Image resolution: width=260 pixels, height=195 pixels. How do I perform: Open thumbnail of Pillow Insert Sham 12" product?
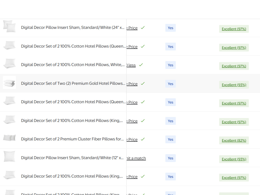[x=9, y=157]
